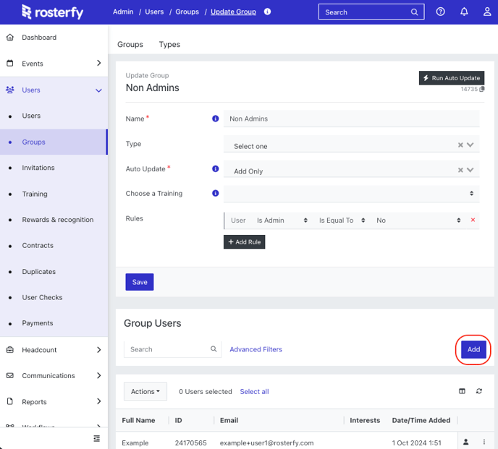Refresh the group users list
This screenshot has height=449, width=498.
479,391
